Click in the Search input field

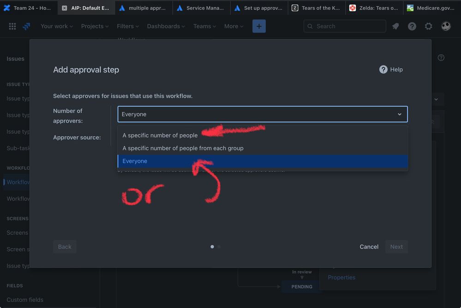click(x=345, y=26)
